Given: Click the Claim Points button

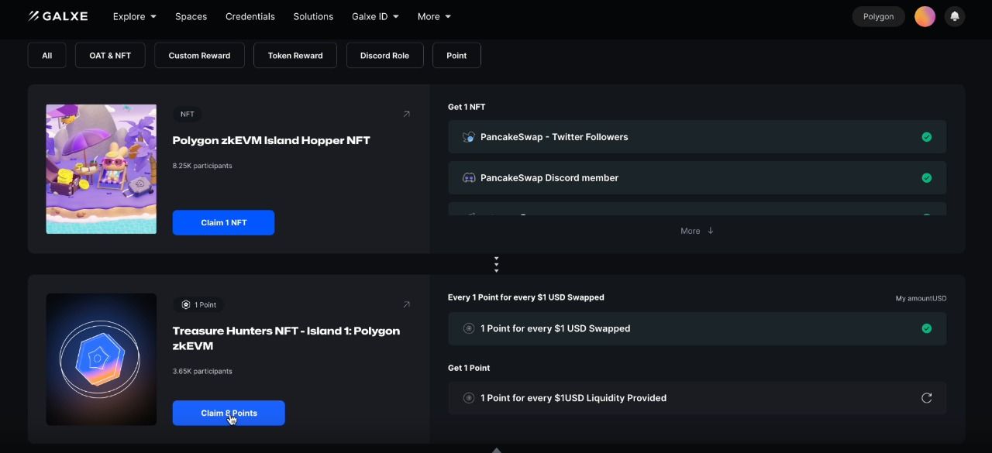Looking at the screenshot, I should pos(229,413).
